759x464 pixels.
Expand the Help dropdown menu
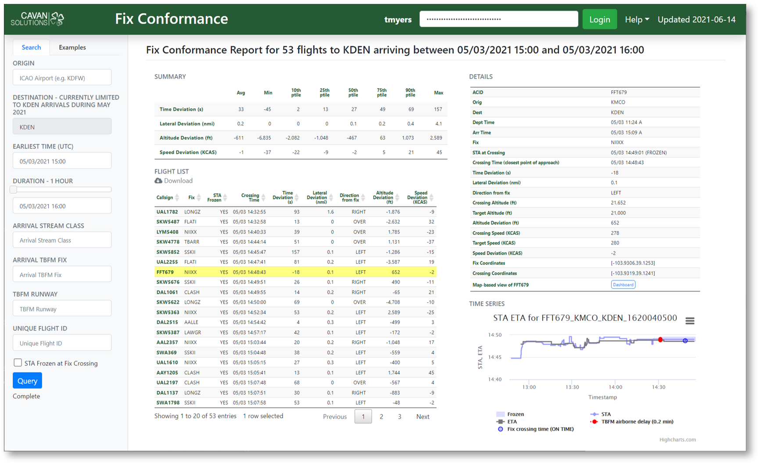click(637, 19)
